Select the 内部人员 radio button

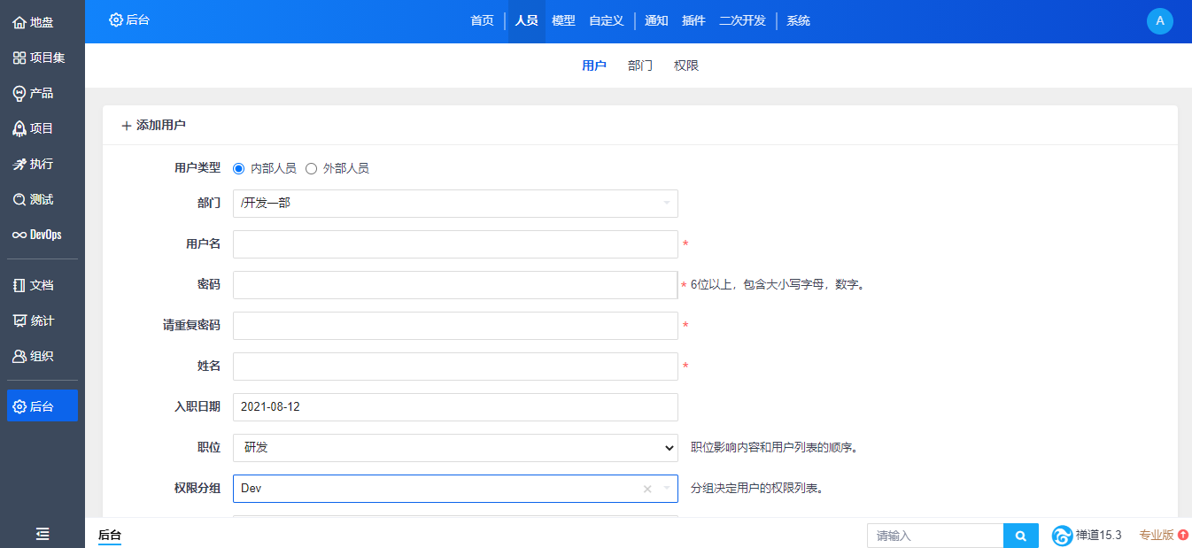pyautogui.click(x=238, y=168)
